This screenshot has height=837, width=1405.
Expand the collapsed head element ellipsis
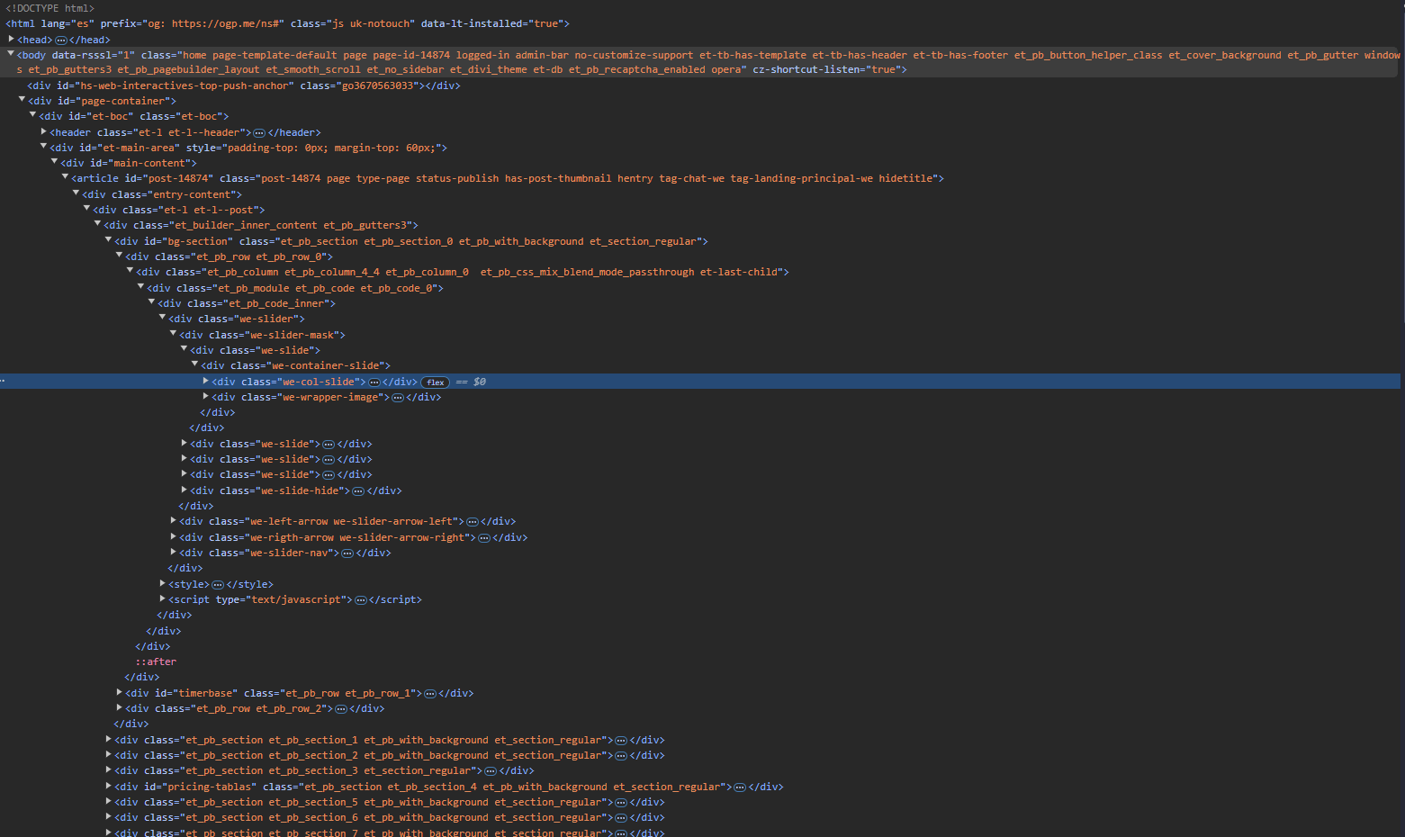pyautogui.click(x=61, y=40)
